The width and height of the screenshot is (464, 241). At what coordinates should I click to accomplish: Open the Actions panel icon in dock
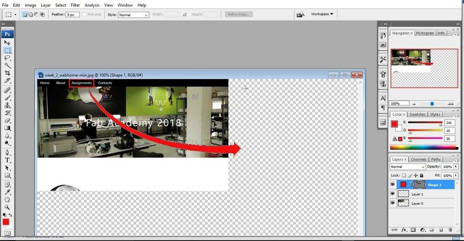(x=383, y=45)
